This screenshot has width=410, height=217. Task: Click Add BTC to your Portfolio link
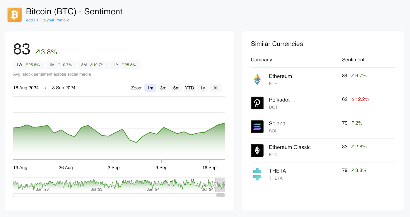pos(48,20)
